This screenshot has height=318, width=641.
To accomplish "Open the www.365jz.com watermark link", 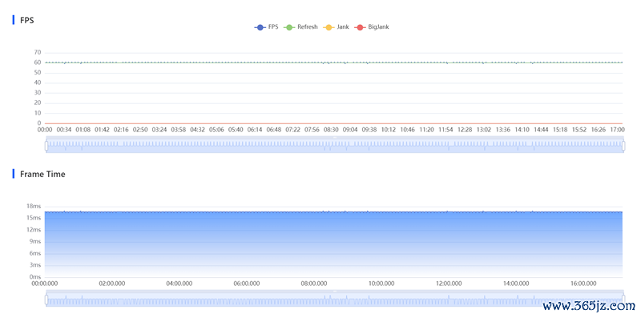I will pyautogui.click(x=589, y=305).
